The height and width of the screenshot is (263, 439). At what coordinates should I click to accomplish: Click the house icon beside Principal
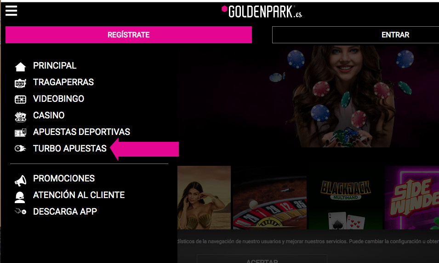coord(20,67)
